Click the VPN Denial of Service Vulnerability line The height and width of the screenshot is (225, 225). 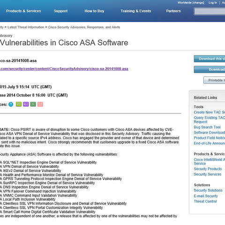(x=30, y=166)
